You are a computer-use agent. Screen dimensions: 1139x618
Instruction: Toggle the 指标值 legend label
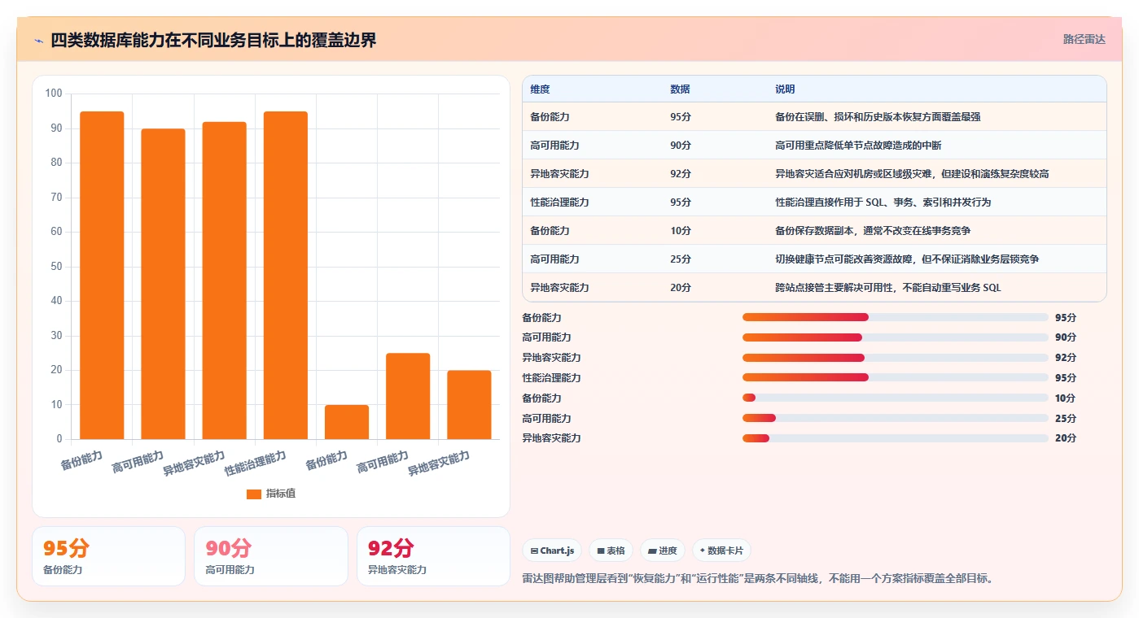tap(280, 494)
